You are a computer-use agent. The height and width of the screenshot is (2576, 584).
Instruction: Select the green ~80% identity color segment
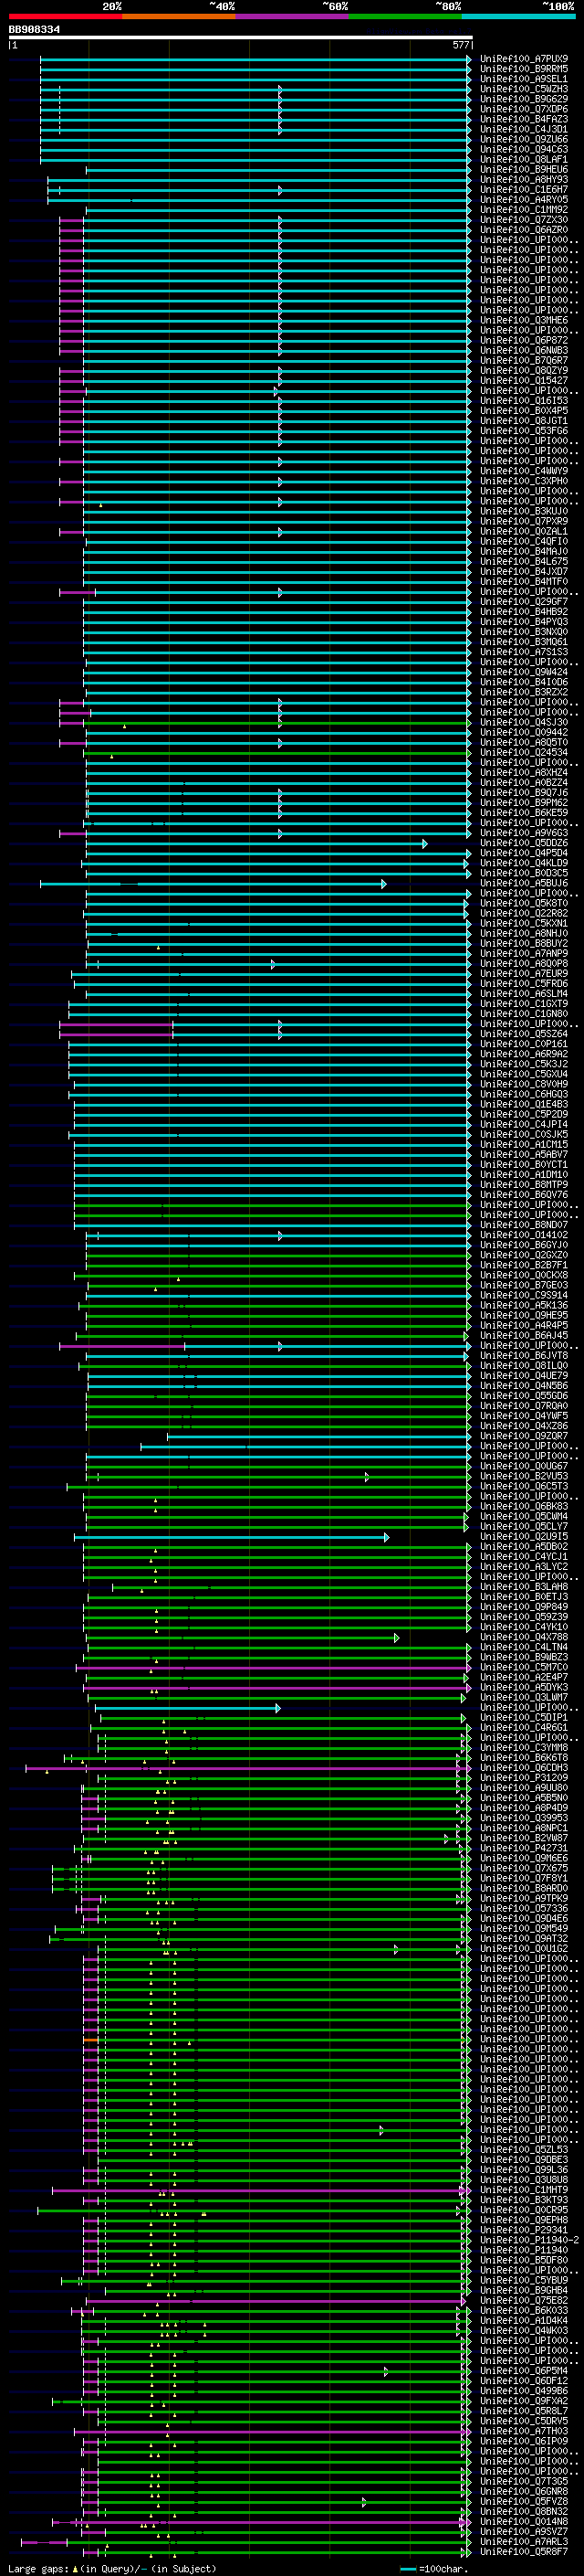(x=405, y=16)
